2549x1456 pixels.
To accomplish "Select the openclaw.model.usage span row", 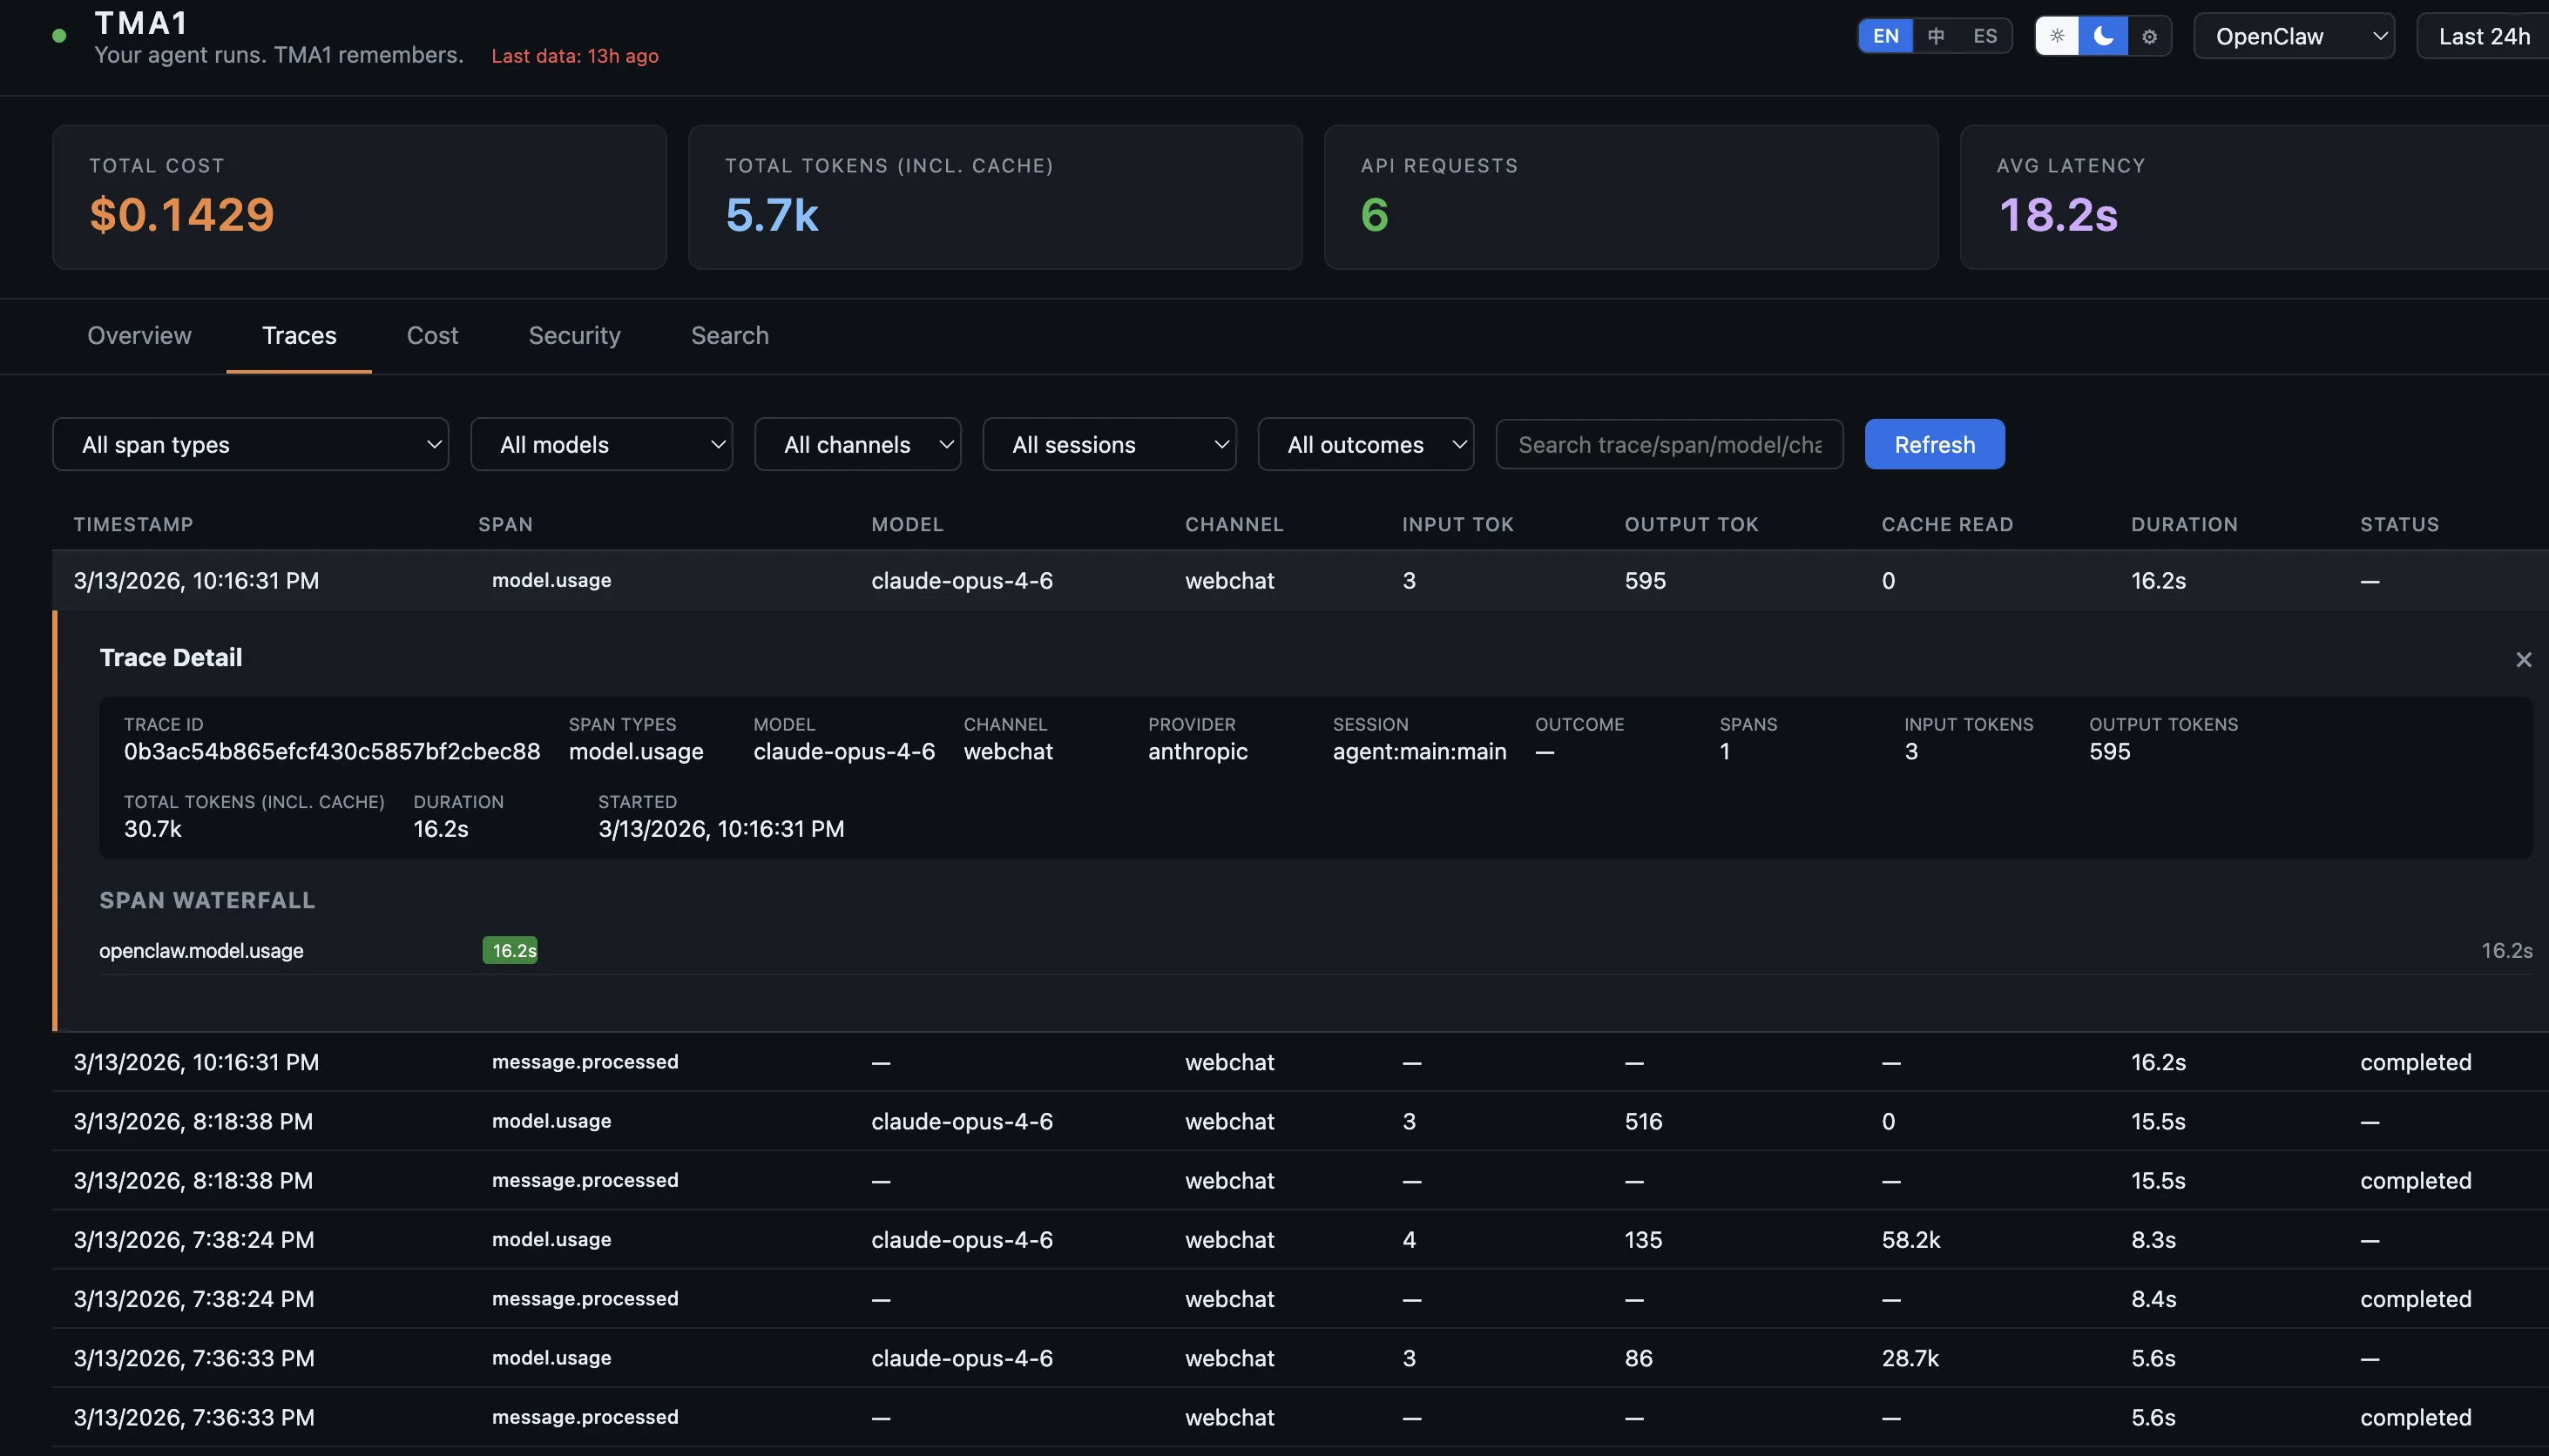I will point(200,950).
